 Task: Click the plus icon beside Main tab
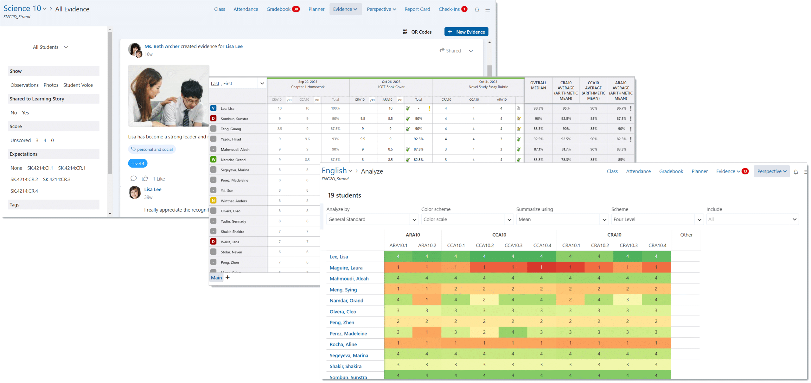227,278
